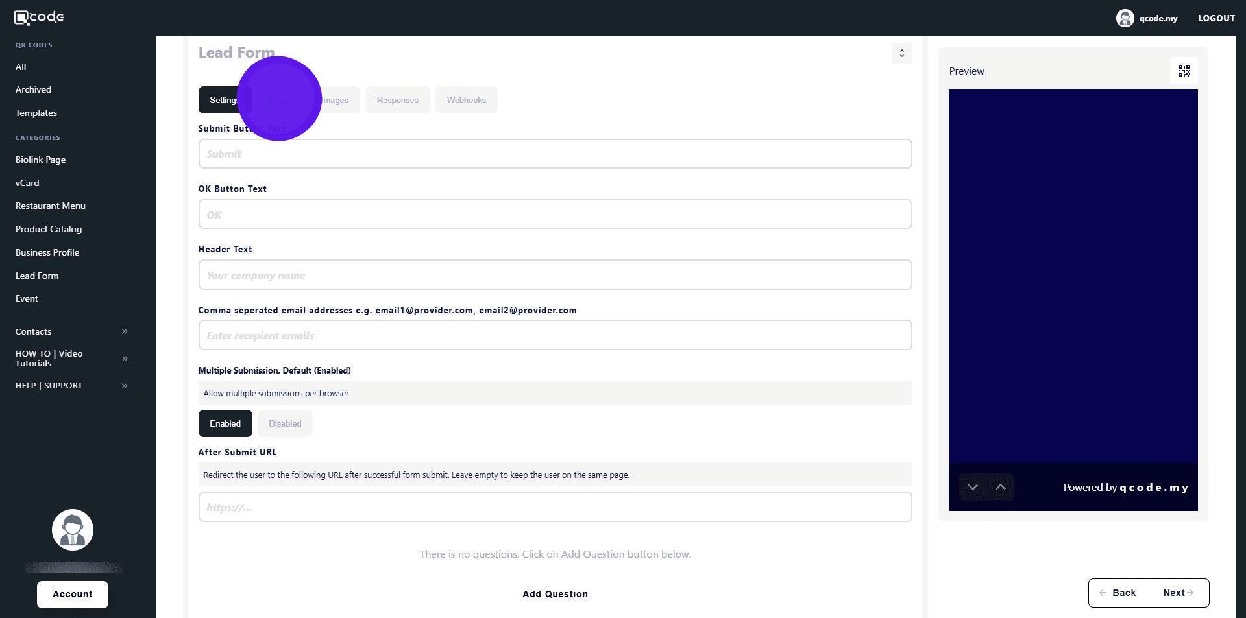Click the preview up chevron arrow
1246x618 pixels.
point(1000,487)
